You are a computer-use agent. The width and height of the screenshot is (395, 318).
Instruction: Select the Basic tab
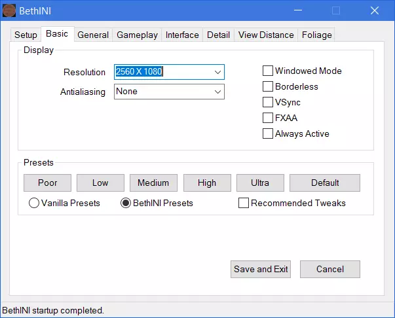pos(57,34)
